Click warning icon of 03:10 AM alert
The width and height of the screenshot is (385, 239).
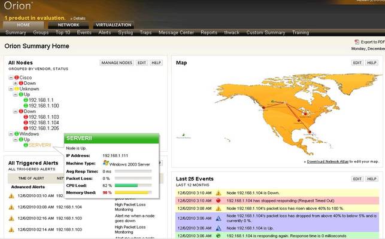(11, 196)
